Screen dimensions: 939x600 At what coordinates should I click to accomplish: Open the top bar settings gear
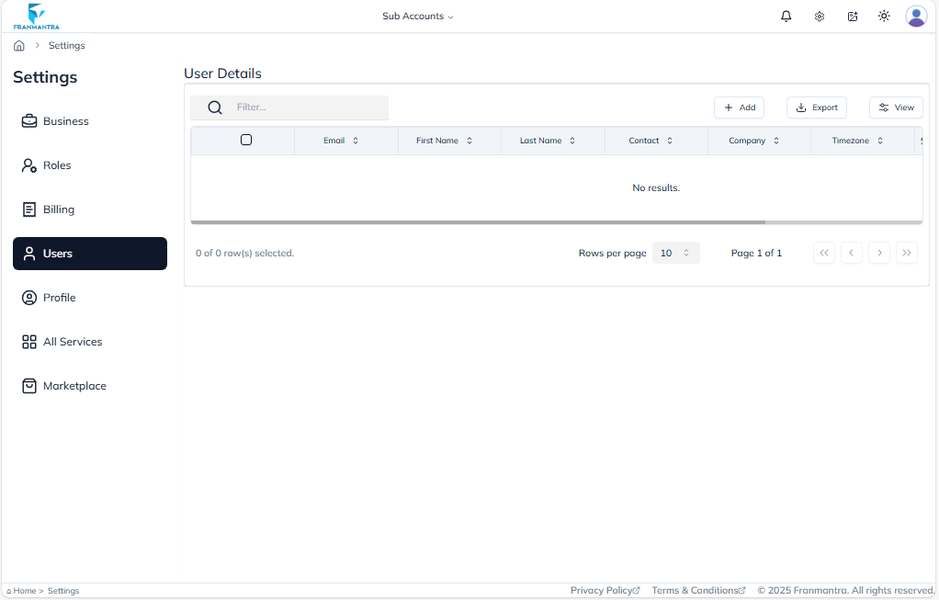pyautogui.click(x=819, y=16)
